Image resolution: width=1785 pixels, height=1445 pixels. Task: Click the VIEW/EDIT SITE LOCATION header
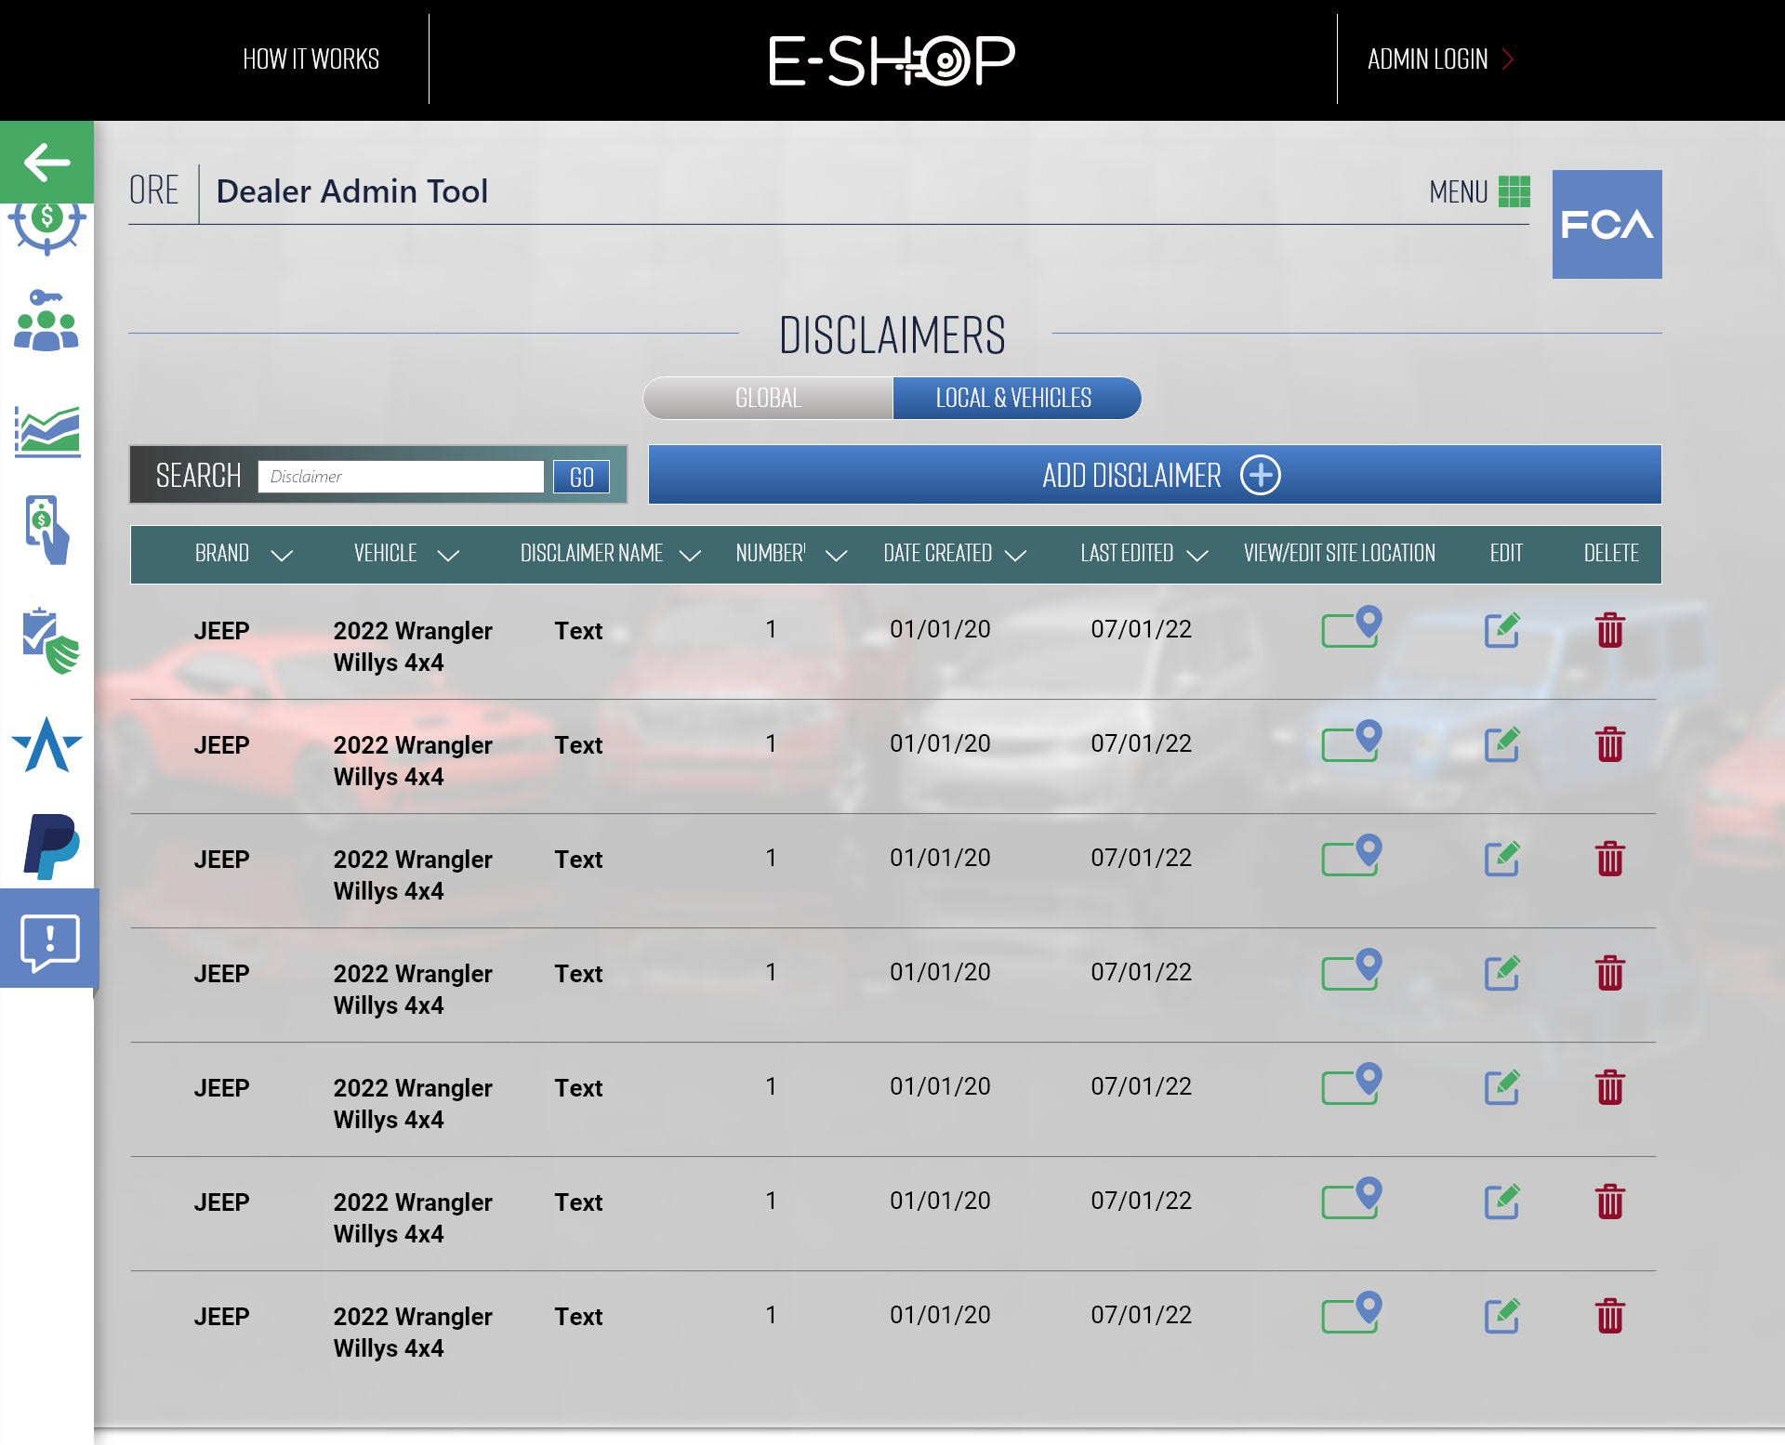tap(1339, 553)
